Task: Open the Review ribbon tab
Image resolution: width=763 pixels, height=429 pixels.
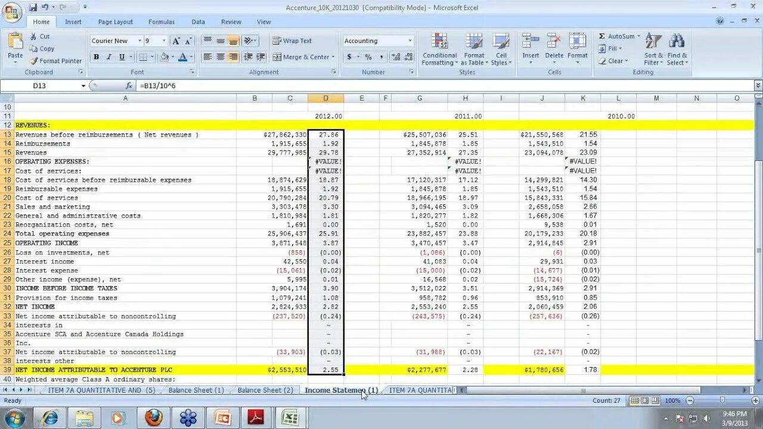Action: [x=231, y=22]
